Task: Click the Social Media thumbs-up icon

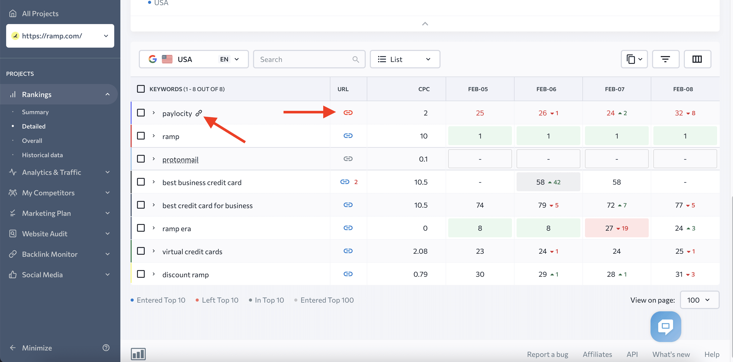Action: point(13,275)
